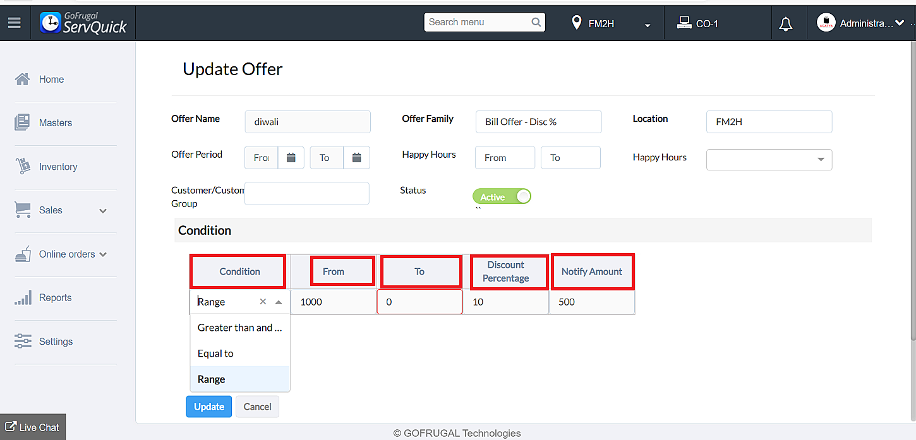Click the Notify Amount column header

pos(592,271)
